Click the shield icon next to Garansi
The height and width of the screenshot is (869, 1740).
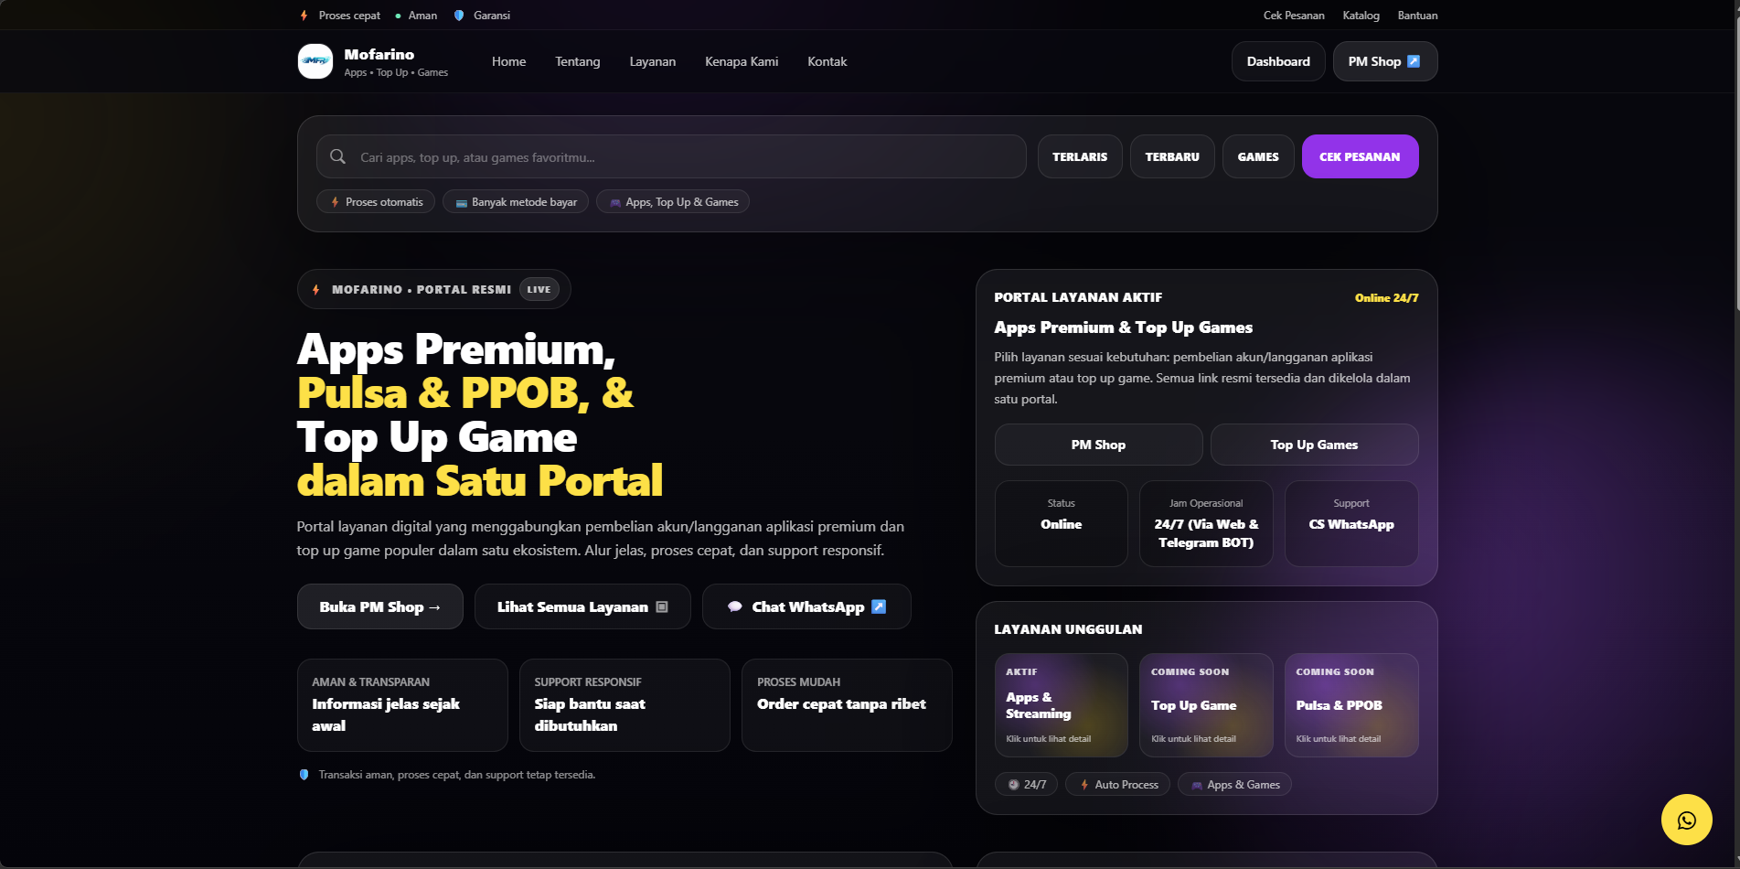(x=459, y=16)
